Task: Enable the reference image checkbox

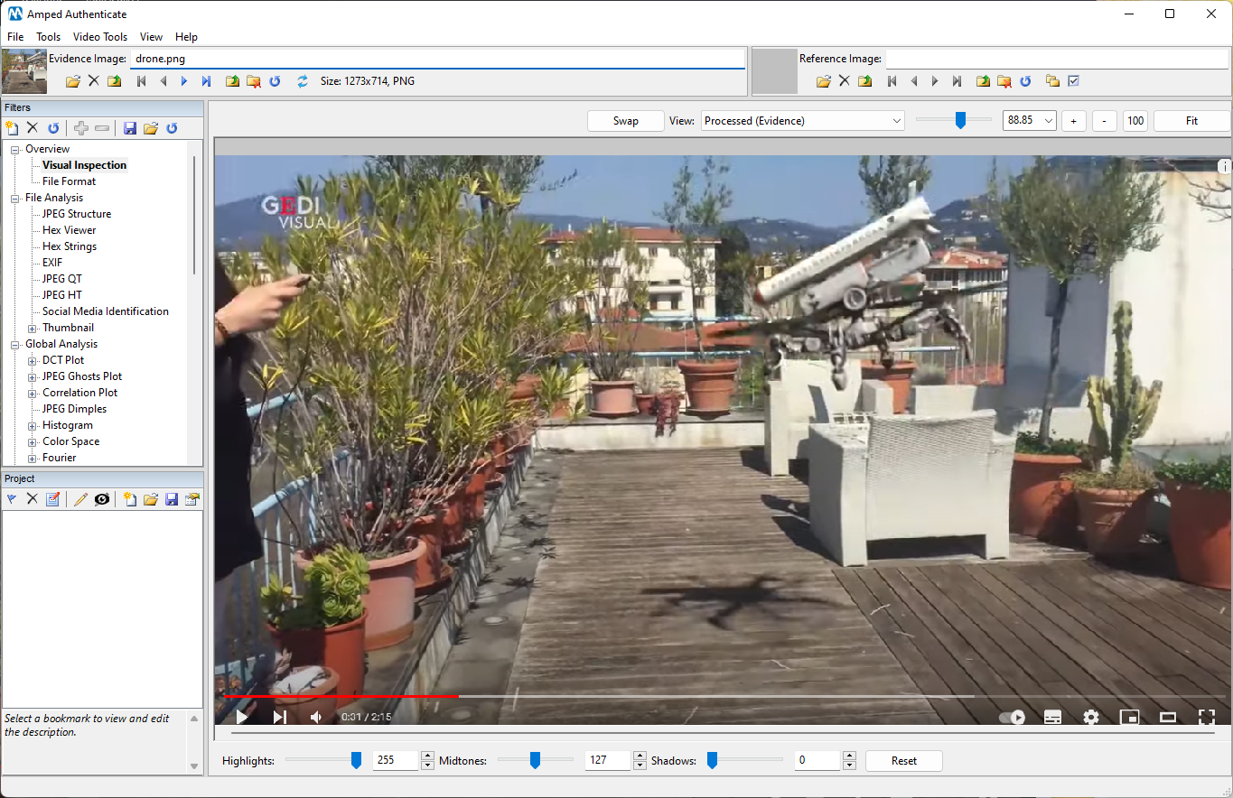Action: click(1075, 80)
